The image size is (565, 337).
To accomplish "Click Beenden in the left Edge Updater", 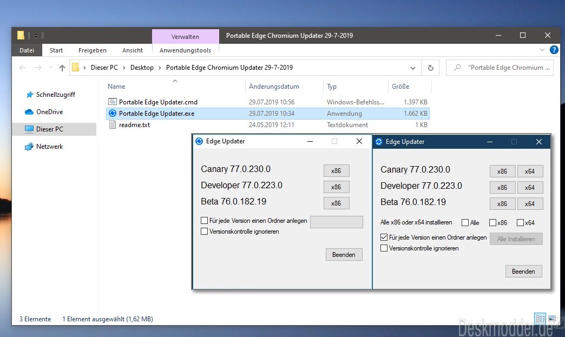I will click(x=344, y=255).
